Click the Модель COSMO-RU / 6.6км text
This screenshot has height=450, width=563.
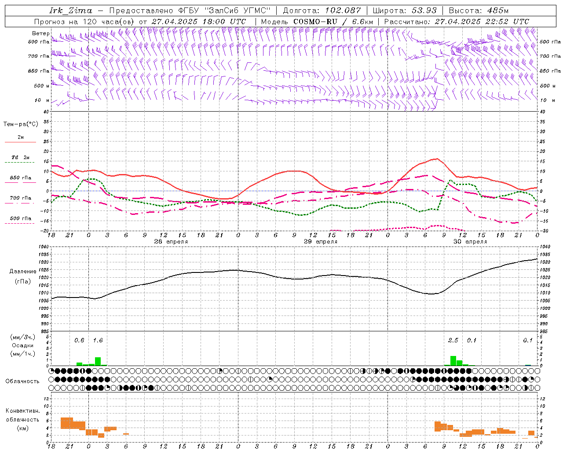tap(317, 21)
